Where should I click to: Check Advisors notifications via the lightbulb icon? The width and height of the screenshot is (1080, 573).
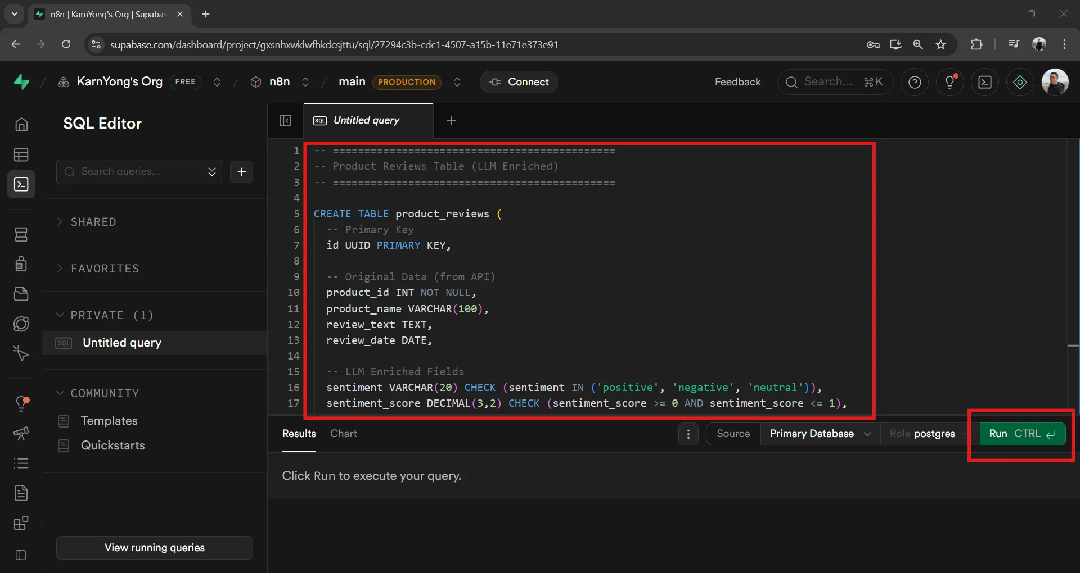tap(951, 81)
